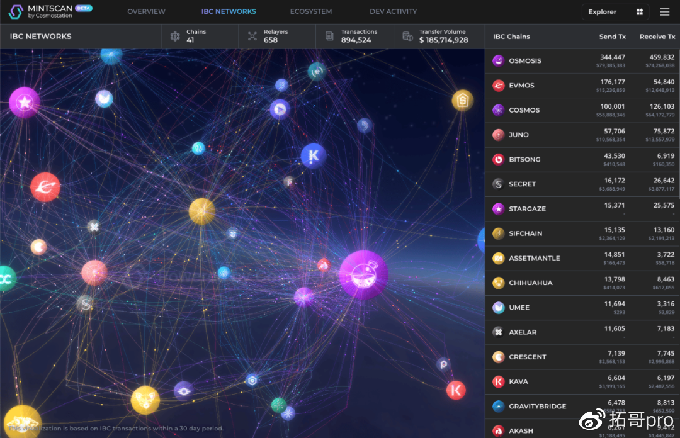Select the IBC Networks tab
The height and width of the screenshot is (438, 680).
coord(229,11)
